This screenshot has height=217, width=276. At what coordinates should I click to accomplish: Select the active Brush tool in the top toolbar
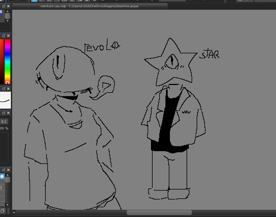[34, 1]
